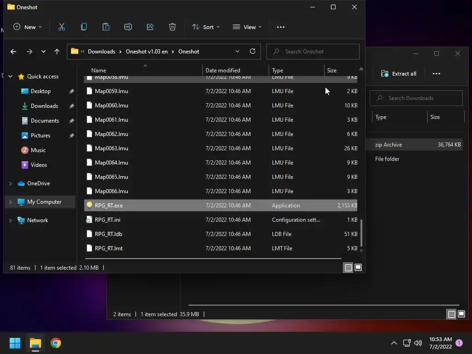This screenshot has height=354, width=472.
Task: Select Map0059.lmu file
Action: (221, 91)
